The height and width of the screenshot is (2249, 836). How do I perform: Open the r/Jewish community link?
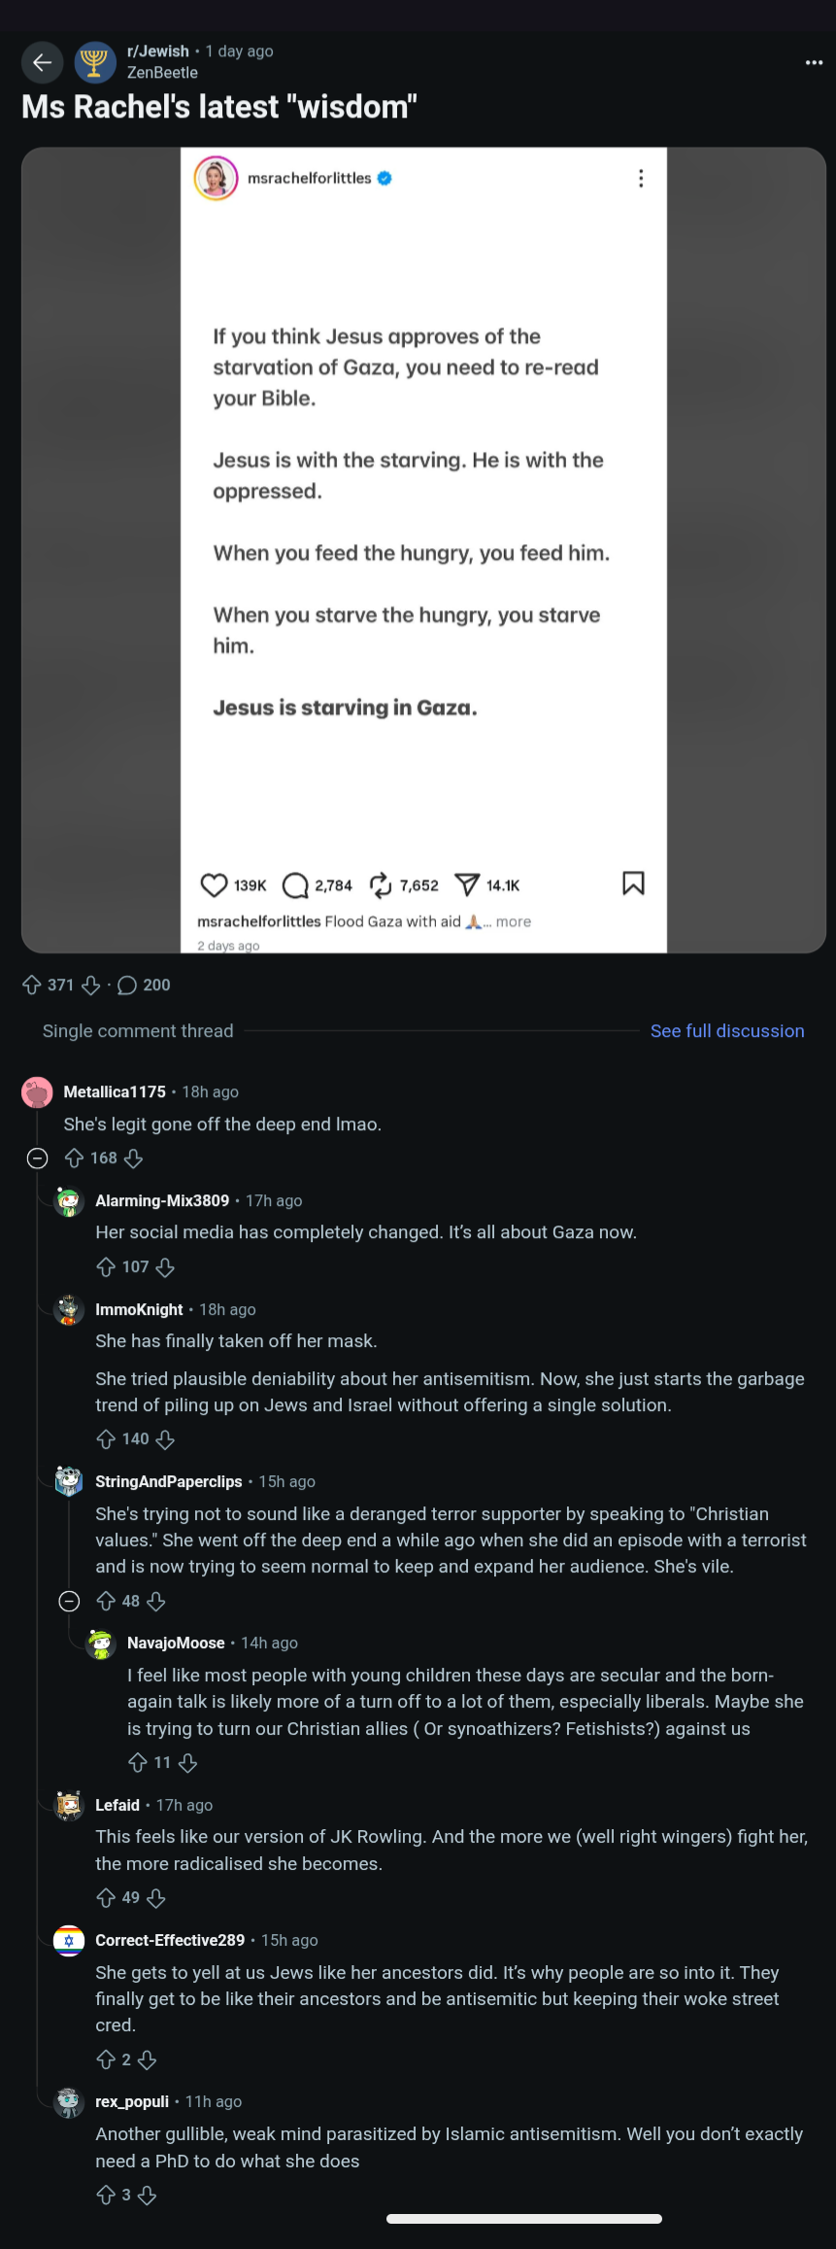157,51
